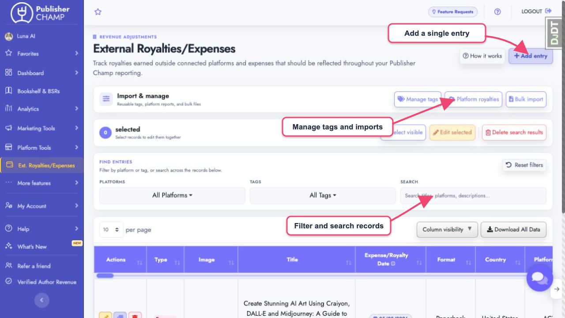Click the Edit selected button
Viewport: 565px width, 318px height.
[x=452, y=132]
